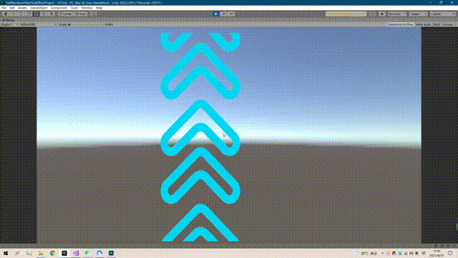Switch to Google Chrome on taskbar

coord(52,253)
